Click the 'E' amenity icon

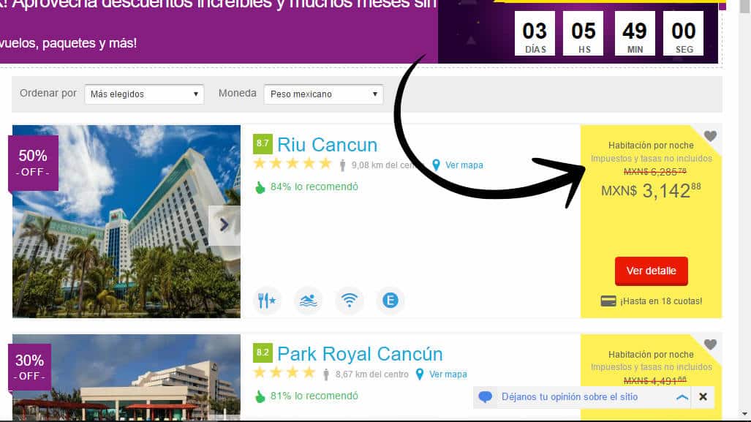point(390,301)
